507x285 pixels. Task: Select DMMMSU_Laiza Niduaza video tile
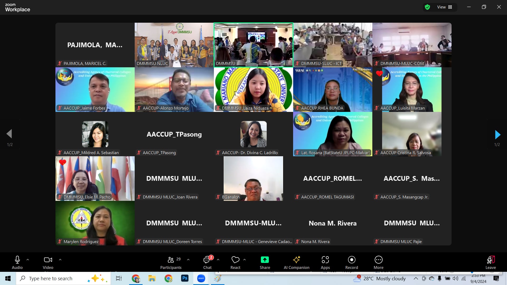tap(253, 89)
